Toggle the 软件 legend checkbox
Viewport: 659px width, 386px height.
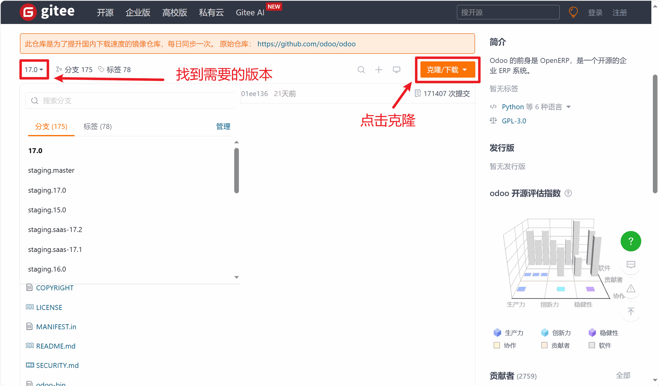pos(591,345)
